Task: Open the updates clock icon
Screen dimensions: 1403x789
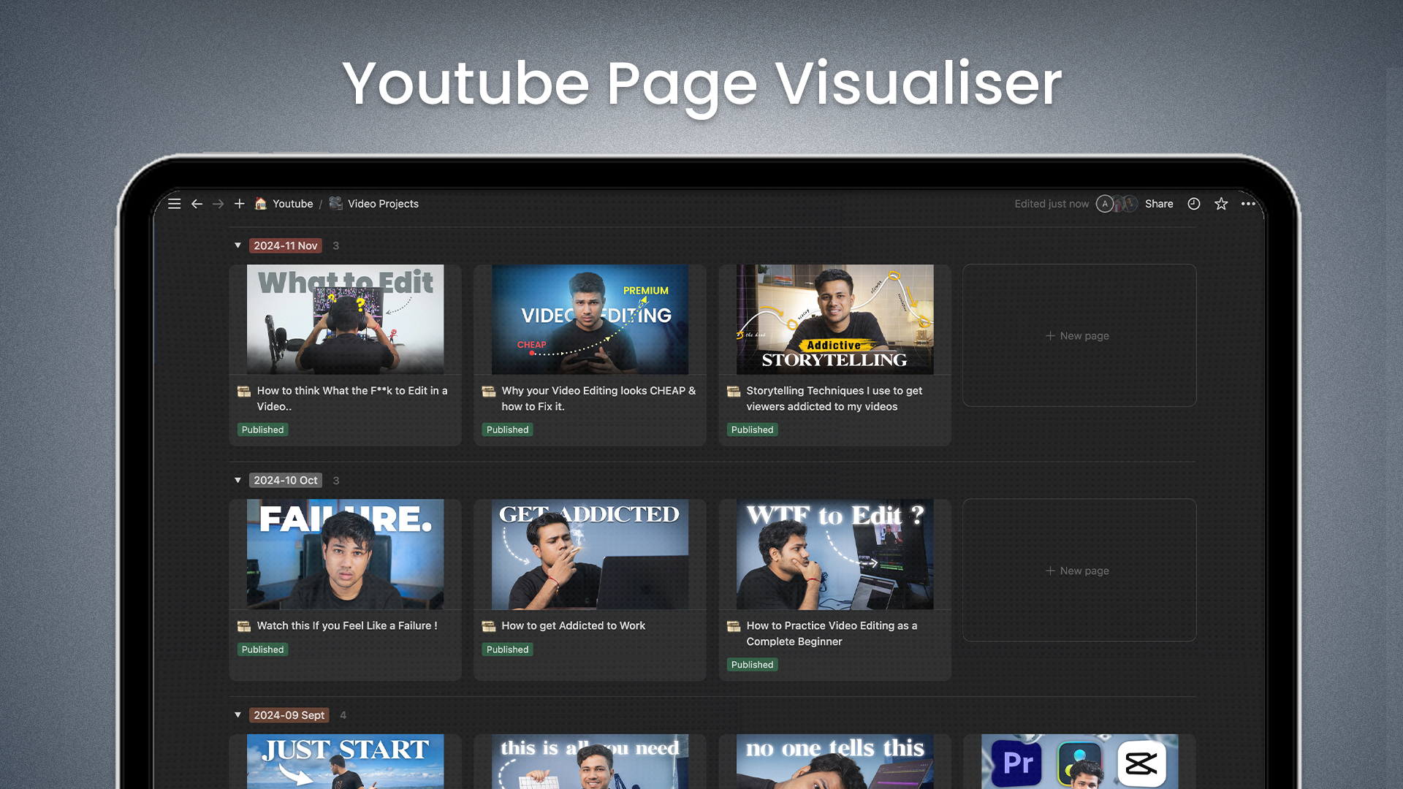Action: click(x=1194, y=204)
